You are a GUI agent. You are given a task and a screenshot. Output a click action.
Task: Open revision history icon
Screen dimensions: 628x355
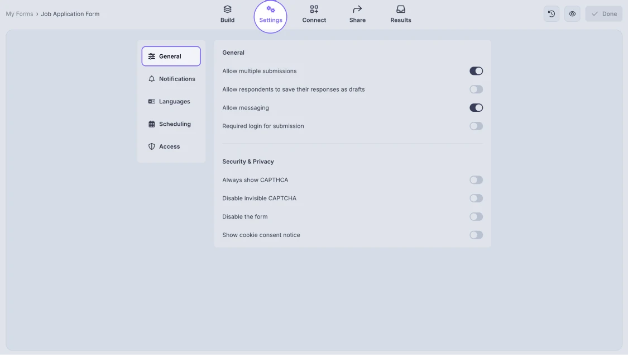tap(551, 13)
